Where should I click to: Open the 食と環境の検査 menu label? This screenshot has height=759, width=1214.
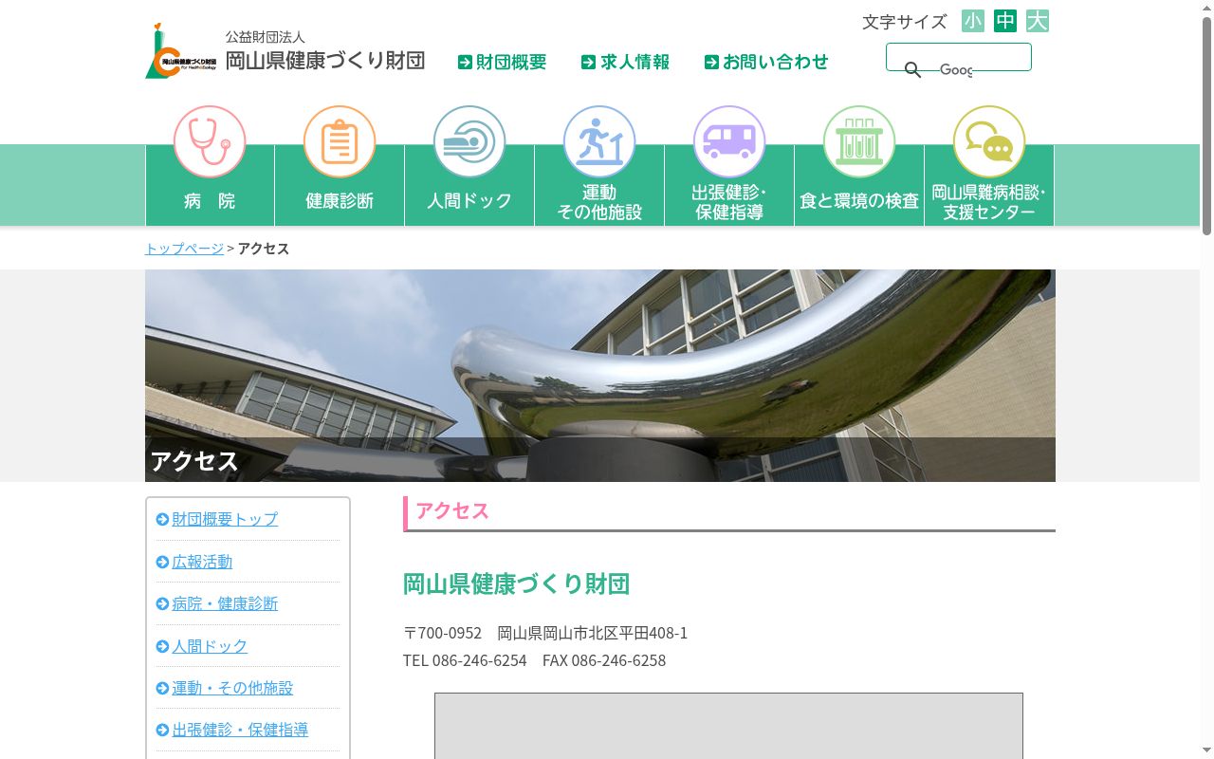859,201
